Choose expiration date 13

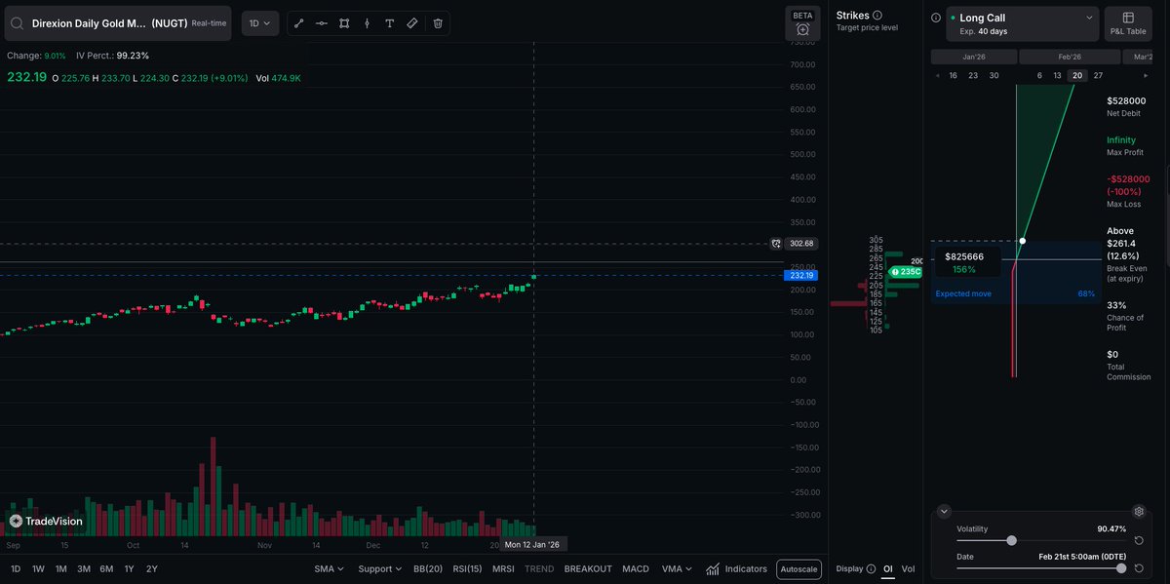tap(1057, 75)
